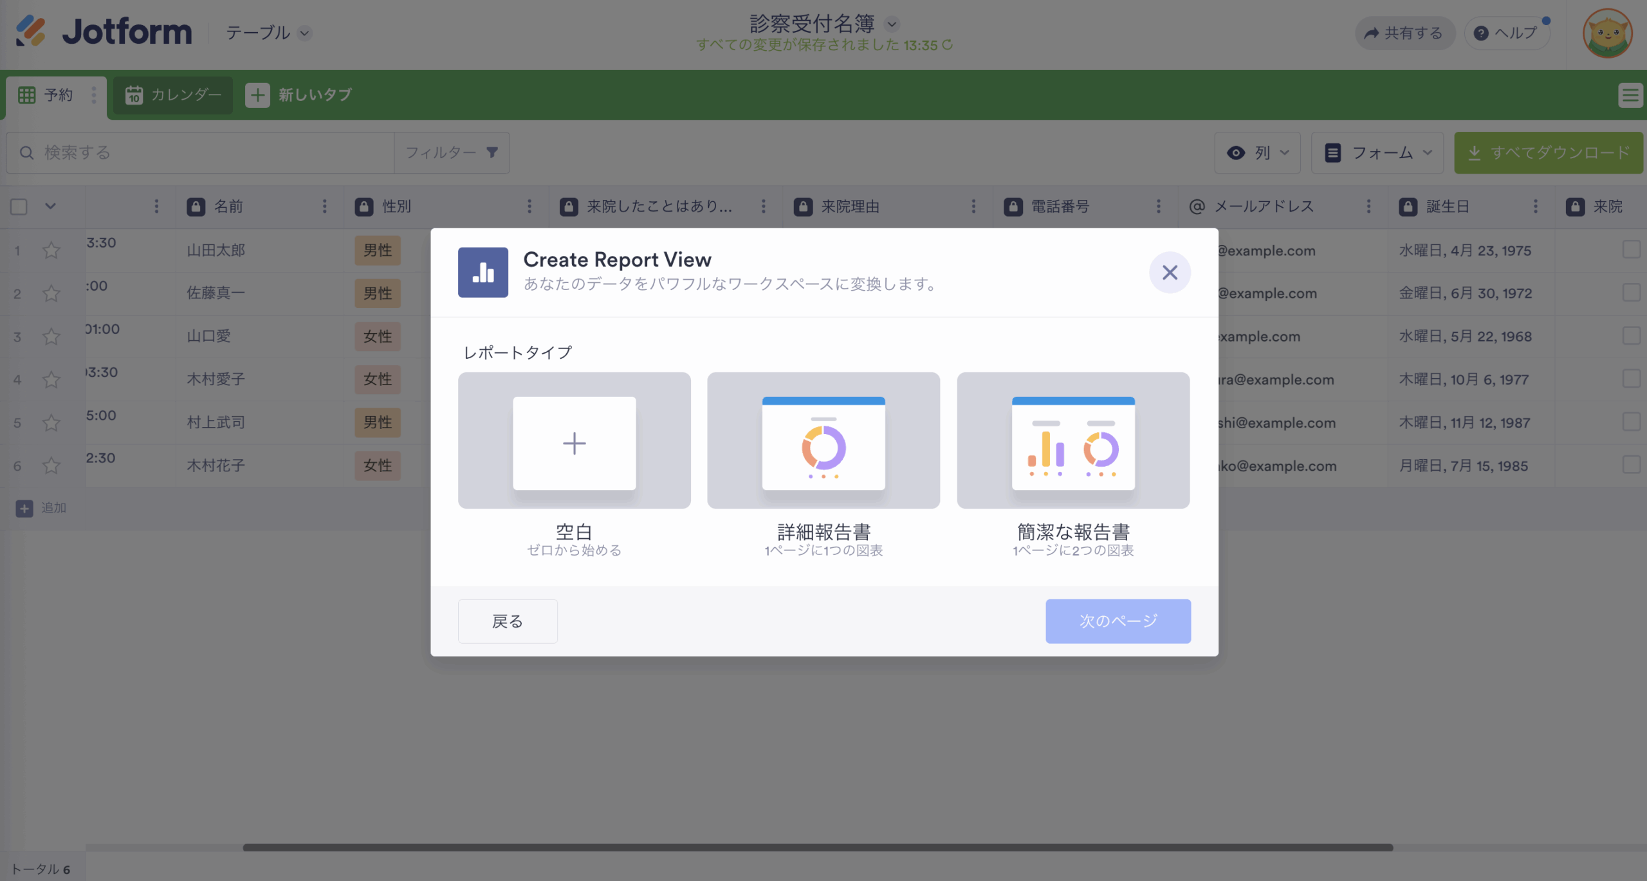Choose the 詳細報告書 report type
The height and width of the screenshot is (881, 1647).
pyautogui.click(x=823, y=440)
